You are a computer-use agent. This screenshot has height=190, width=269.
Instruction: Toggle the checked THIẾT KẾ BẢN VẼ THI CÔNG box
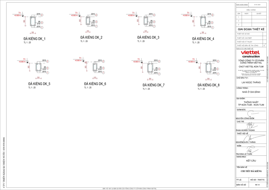pos(265,45)
